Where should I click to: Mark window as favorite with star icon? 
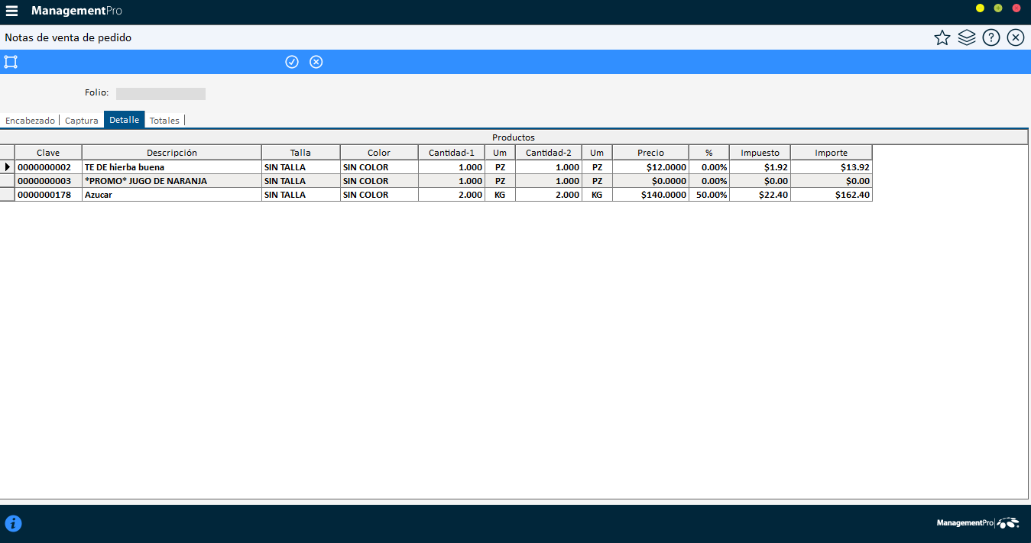click(942, 37)
